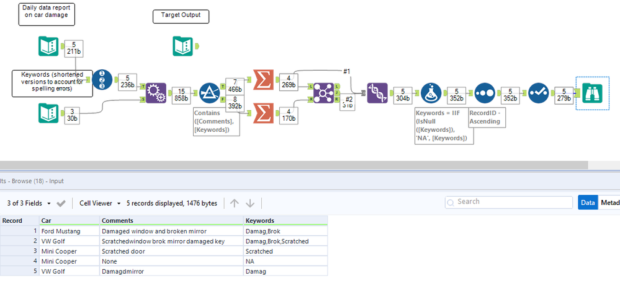This screenshot has height=281, width=620.
Task: Select the Input Data tool below Target Output
Action: pos(182,46)
